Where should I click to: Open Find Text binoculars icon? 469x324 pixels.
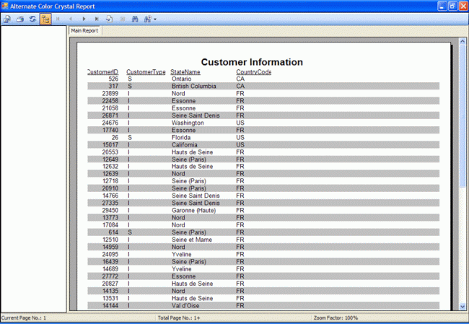[x=135, y=19]
